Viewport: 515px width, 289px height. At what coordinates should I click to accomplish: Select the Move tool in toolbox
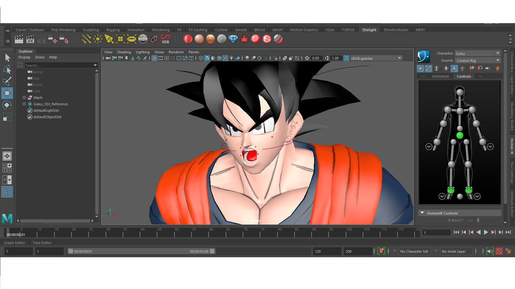click(7, 93)
